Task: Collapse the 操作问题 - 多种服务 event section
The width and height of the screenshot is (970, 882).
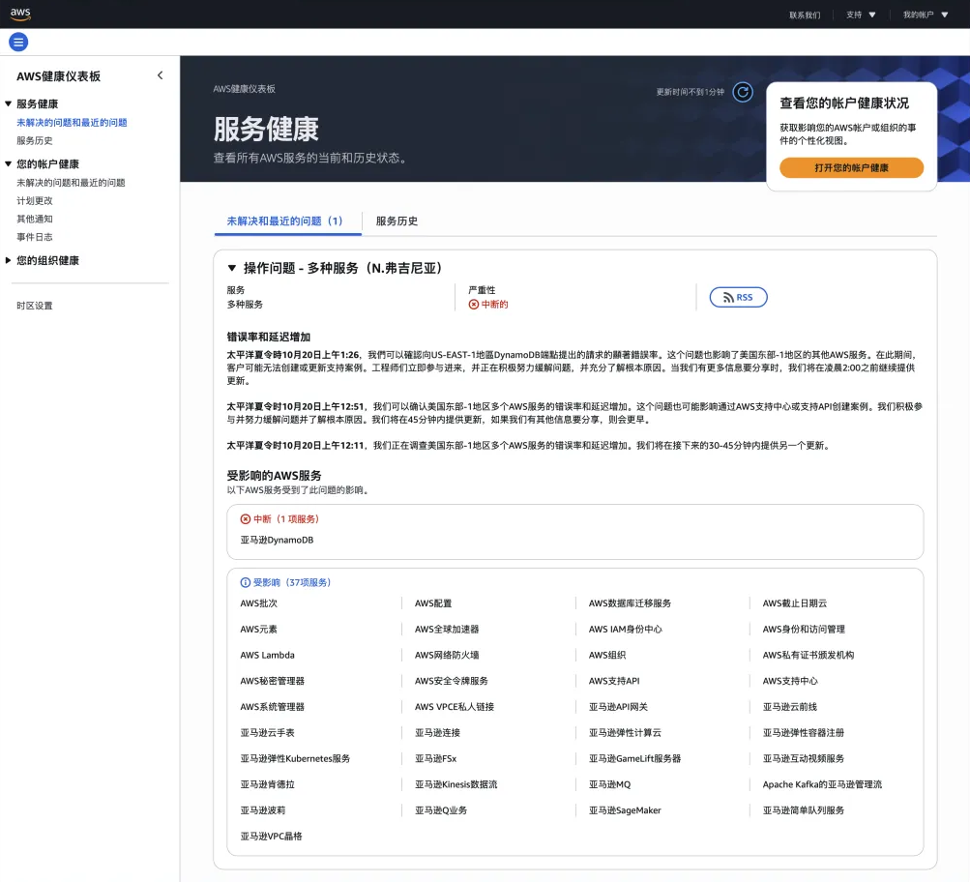Action: click(232, 268)
